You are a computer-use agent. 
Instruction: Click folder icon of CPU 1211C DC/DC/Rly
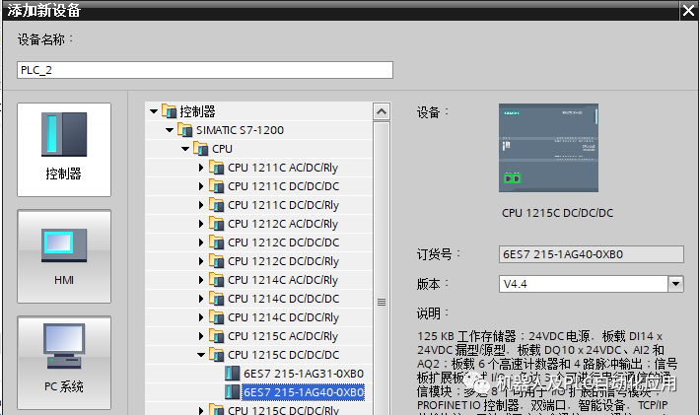click(x=217, y=205)
